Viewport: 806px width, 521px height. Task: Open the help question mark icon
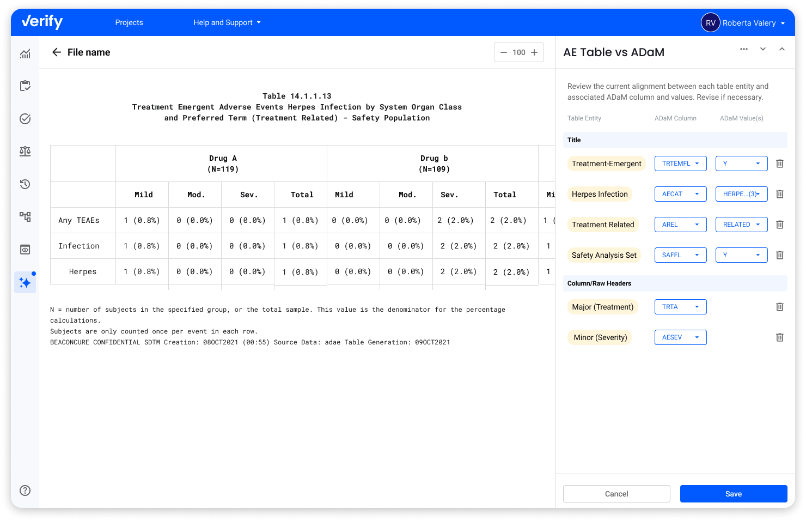click(25, 490)
